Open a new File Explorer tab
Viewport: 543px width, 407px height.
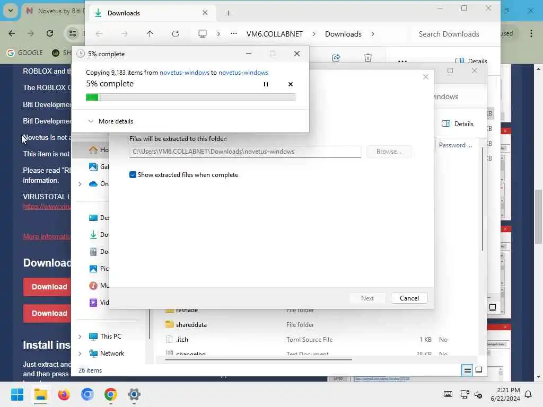[x=228, y=13]
